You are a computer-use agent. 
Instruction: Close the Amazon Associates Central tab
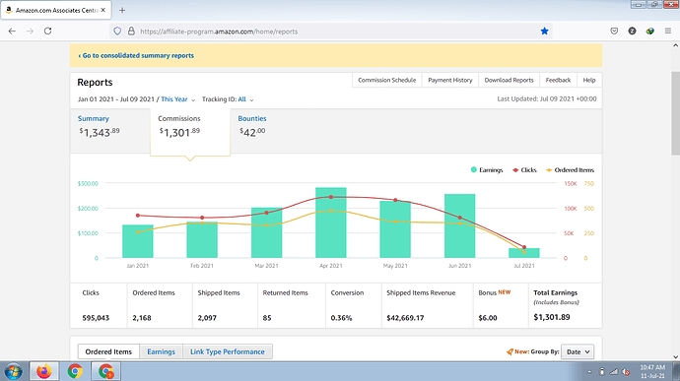103,10
